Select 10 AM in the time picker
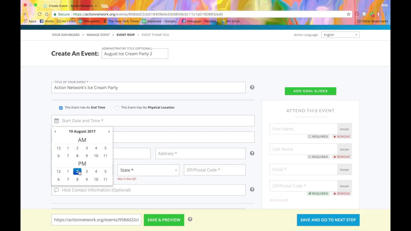 (x=96, y=156)
